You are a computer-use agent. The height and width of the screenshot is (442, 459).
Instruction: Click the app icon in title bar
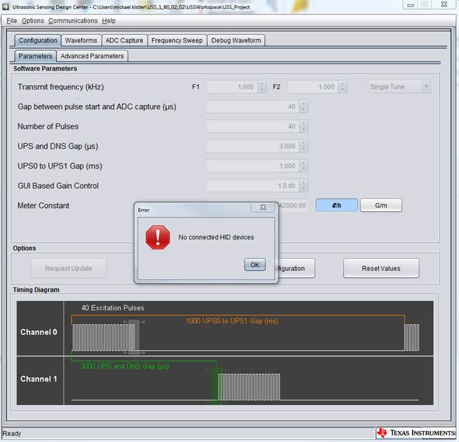(x=6, y=7)
